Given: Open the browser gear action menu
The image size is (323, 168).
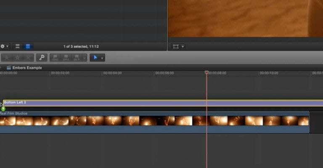Looking at the screenshot, I should pyautogui.click(x=4, y=46).
